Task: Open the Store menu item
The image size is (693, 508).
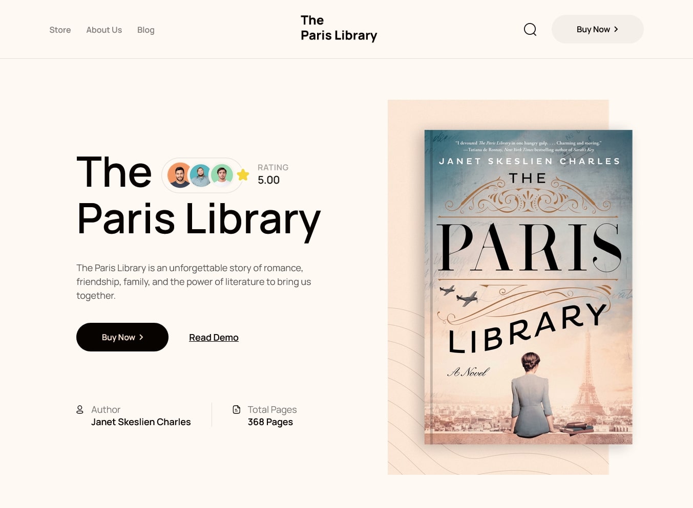Action: click(x=60, y=30)
